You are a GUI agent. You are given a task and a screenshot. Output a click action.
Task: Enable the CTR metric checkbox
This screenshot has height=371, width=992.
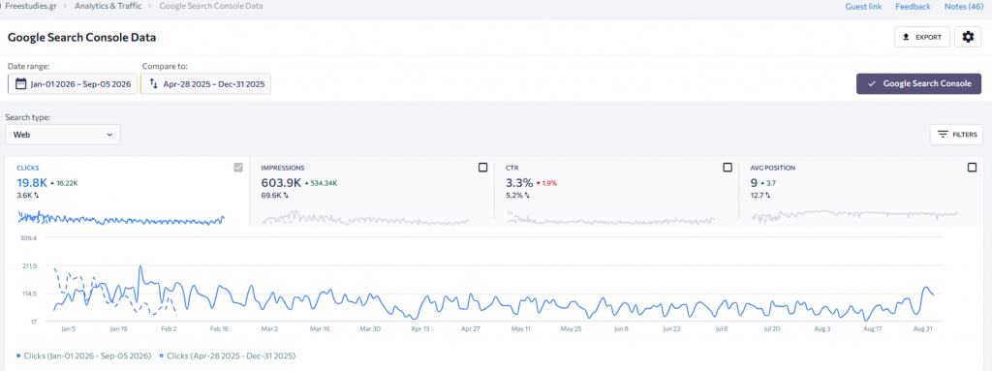pyautogui.click(x=728, y=168)
